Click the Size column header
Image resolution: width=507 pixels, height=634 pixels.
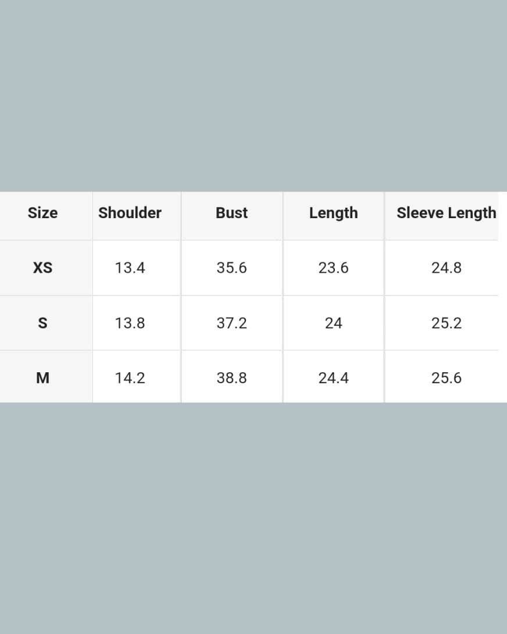coord(42,213)
